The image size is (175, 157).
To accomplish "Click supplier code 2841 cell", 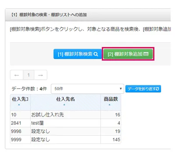I will click(x=20, y=123).
